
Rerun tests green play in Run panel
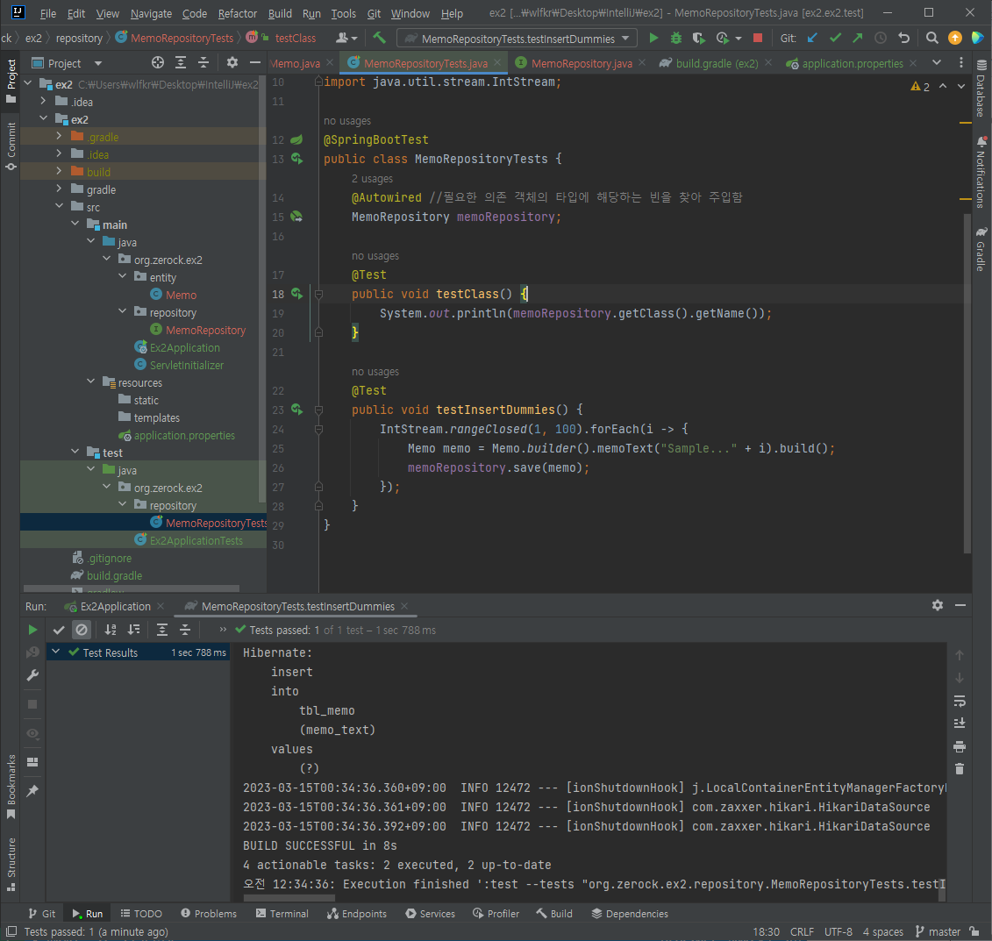[x=32, y=629]
